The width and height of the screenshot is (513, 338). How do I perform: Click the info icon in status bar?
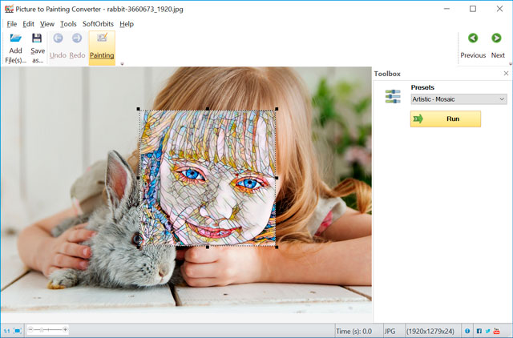coord(467,330)
